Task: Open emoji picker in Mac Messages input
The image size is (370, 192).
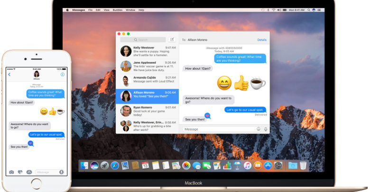Action: [259, 129]
